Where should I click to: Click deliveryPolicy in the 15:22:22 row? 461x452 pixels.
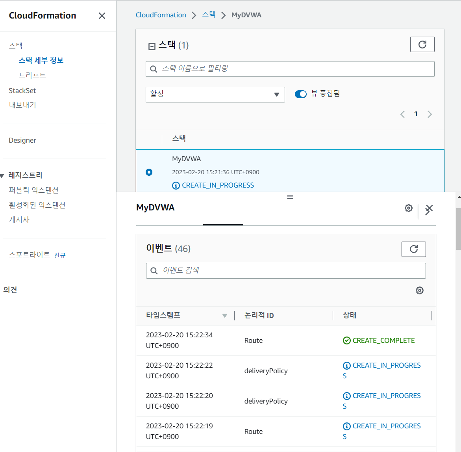point(266,371)
